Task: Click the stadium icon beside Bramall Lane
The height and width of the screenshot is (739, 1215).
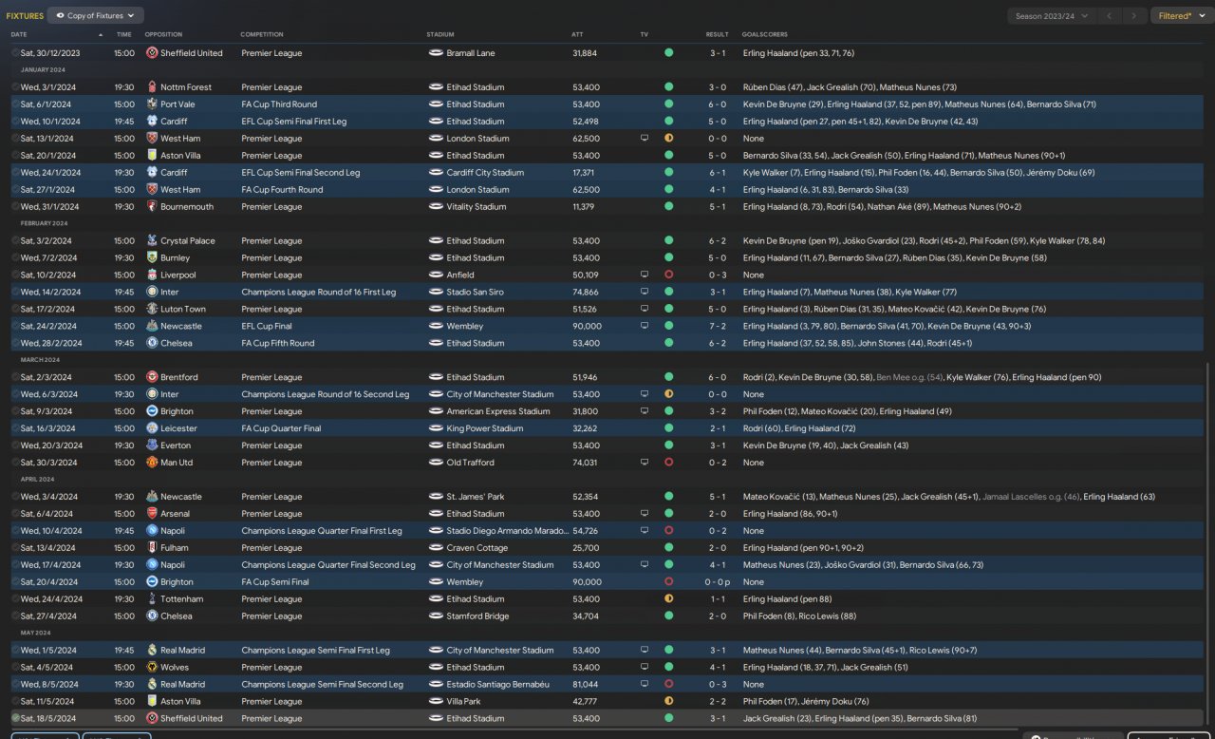Action: tap(436, 53)
